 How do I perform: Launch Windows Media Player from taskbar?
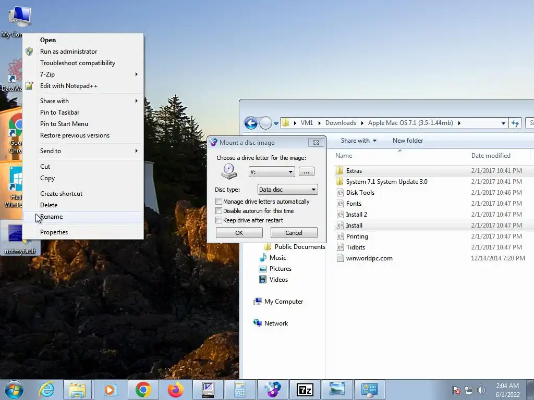110,390
